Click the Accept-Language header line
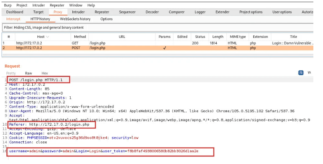 (x=44, y=133)
